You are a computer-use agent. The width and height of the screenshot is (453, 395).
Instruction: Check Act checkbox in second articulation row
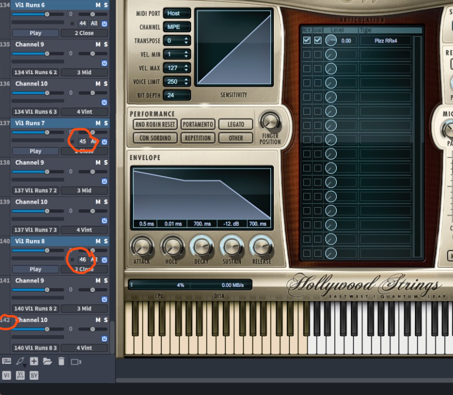pyautogui.click(x=307, y=54)
